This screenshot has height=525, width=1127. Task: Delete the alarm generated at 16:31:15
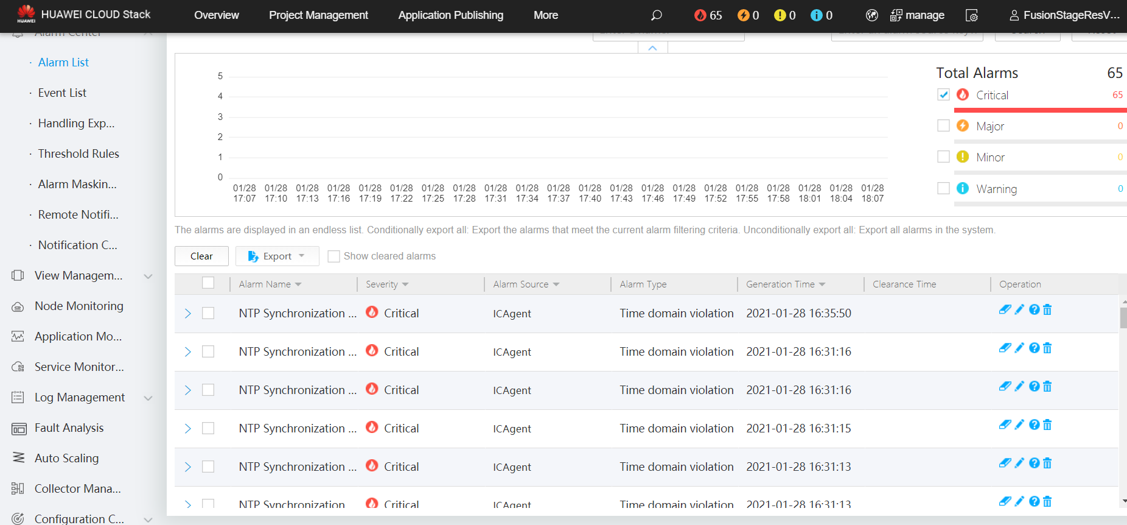[x=1047, y=425]
